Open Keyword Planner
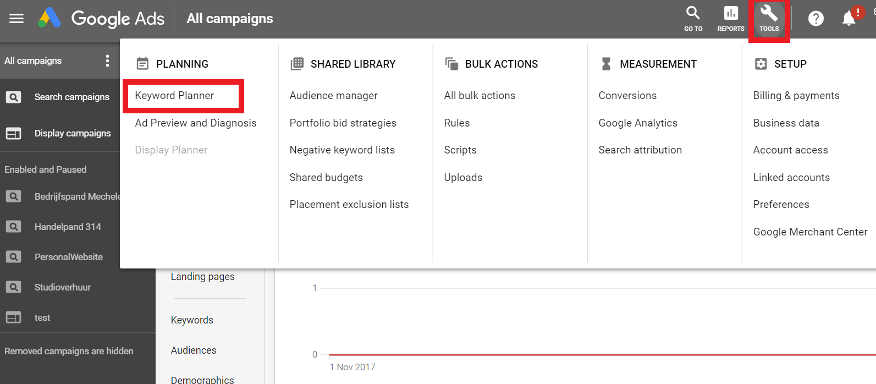Screen dimensions: 876x384 coord(174,96)
